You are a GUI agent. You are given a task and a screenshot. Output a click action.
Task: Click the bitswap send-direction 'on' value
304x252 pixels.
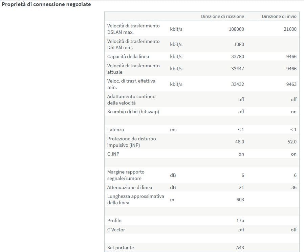coord(294,112)
